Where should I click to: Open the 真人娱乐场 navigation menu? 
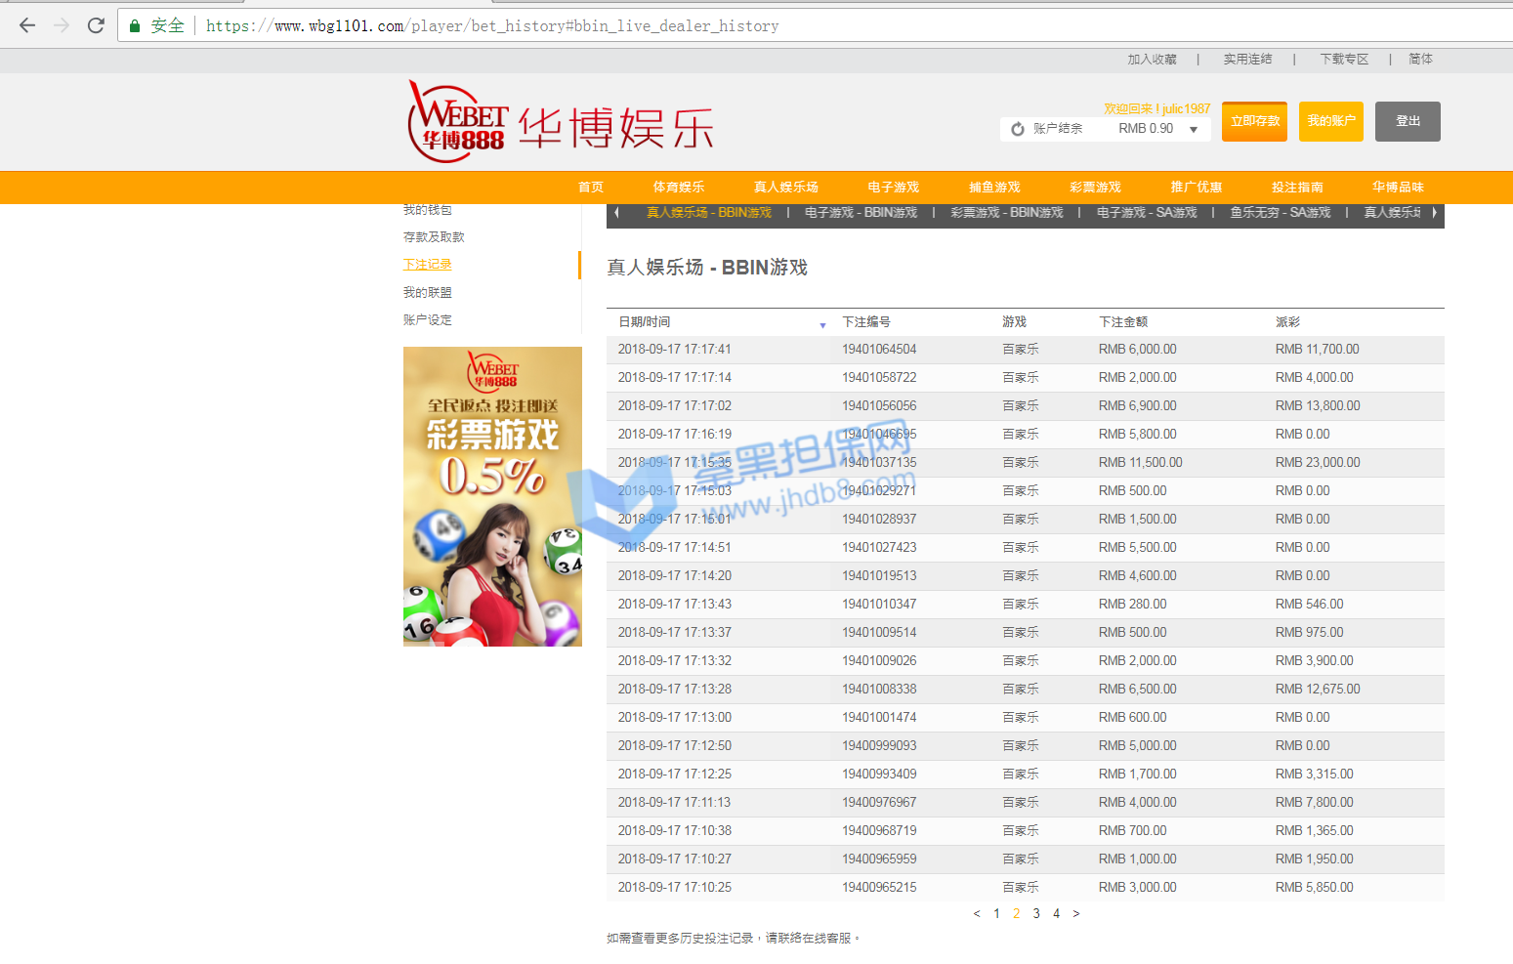[785, 188]
